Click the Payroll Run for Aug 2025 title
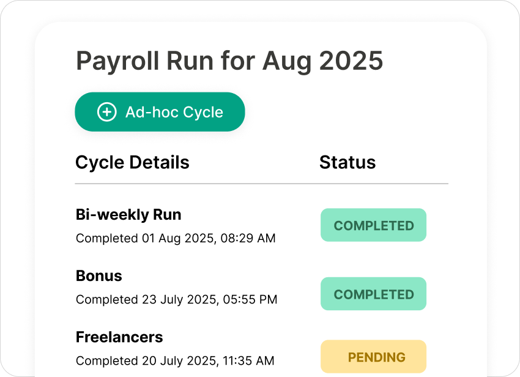Screen dimensions: 520x377 (x=229, y=61)
